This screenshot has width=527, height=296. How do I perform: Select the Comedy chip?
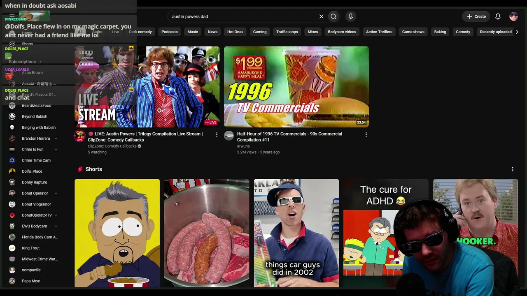coord(463,32)
